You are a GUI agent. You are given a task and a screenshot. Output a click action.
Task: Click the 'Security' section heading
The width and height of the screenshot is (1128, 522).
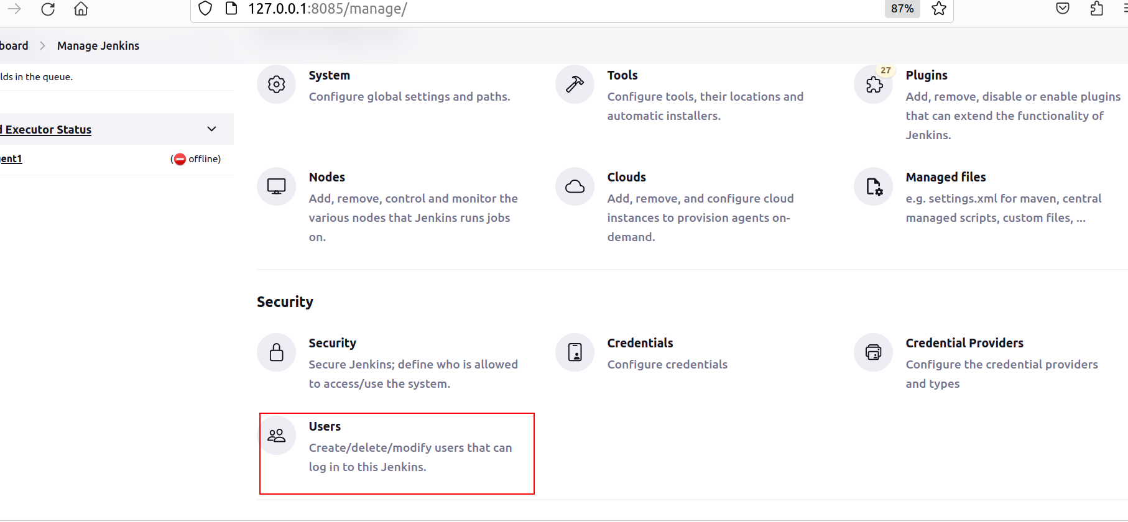coord(285,301)
